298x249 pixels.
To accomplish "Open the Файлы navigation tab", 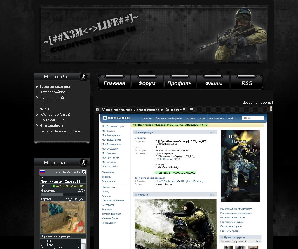I will [x=214, y=83].
